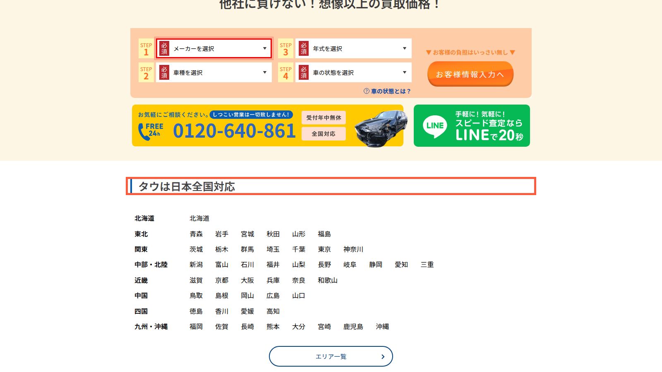Open the 車種を選択 dropdown
The image size is (662, 372).
(x=214, y=72)
